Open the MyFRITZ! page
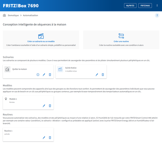Viewport: 162px width, 149px height. [130, 6]
